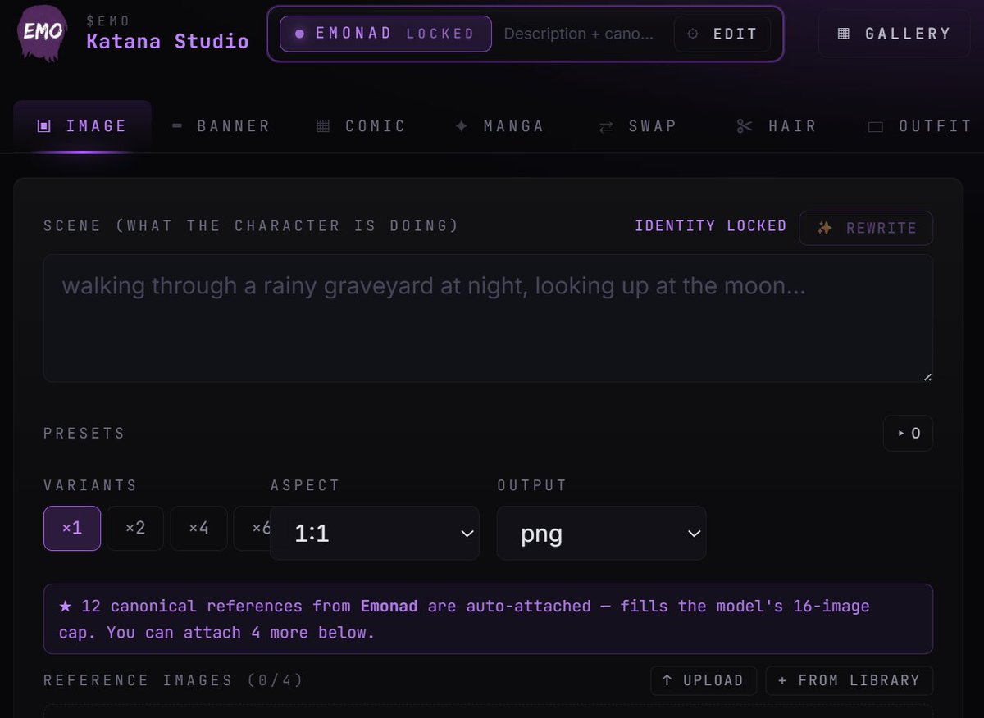This screenshot has width=984, height=718.
Task: Switch to the OUTFIT tab
Action: click(920, 126)
